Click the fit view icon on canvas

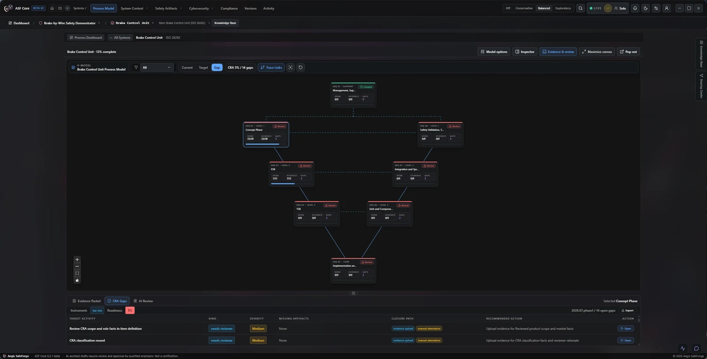[77, 273]
